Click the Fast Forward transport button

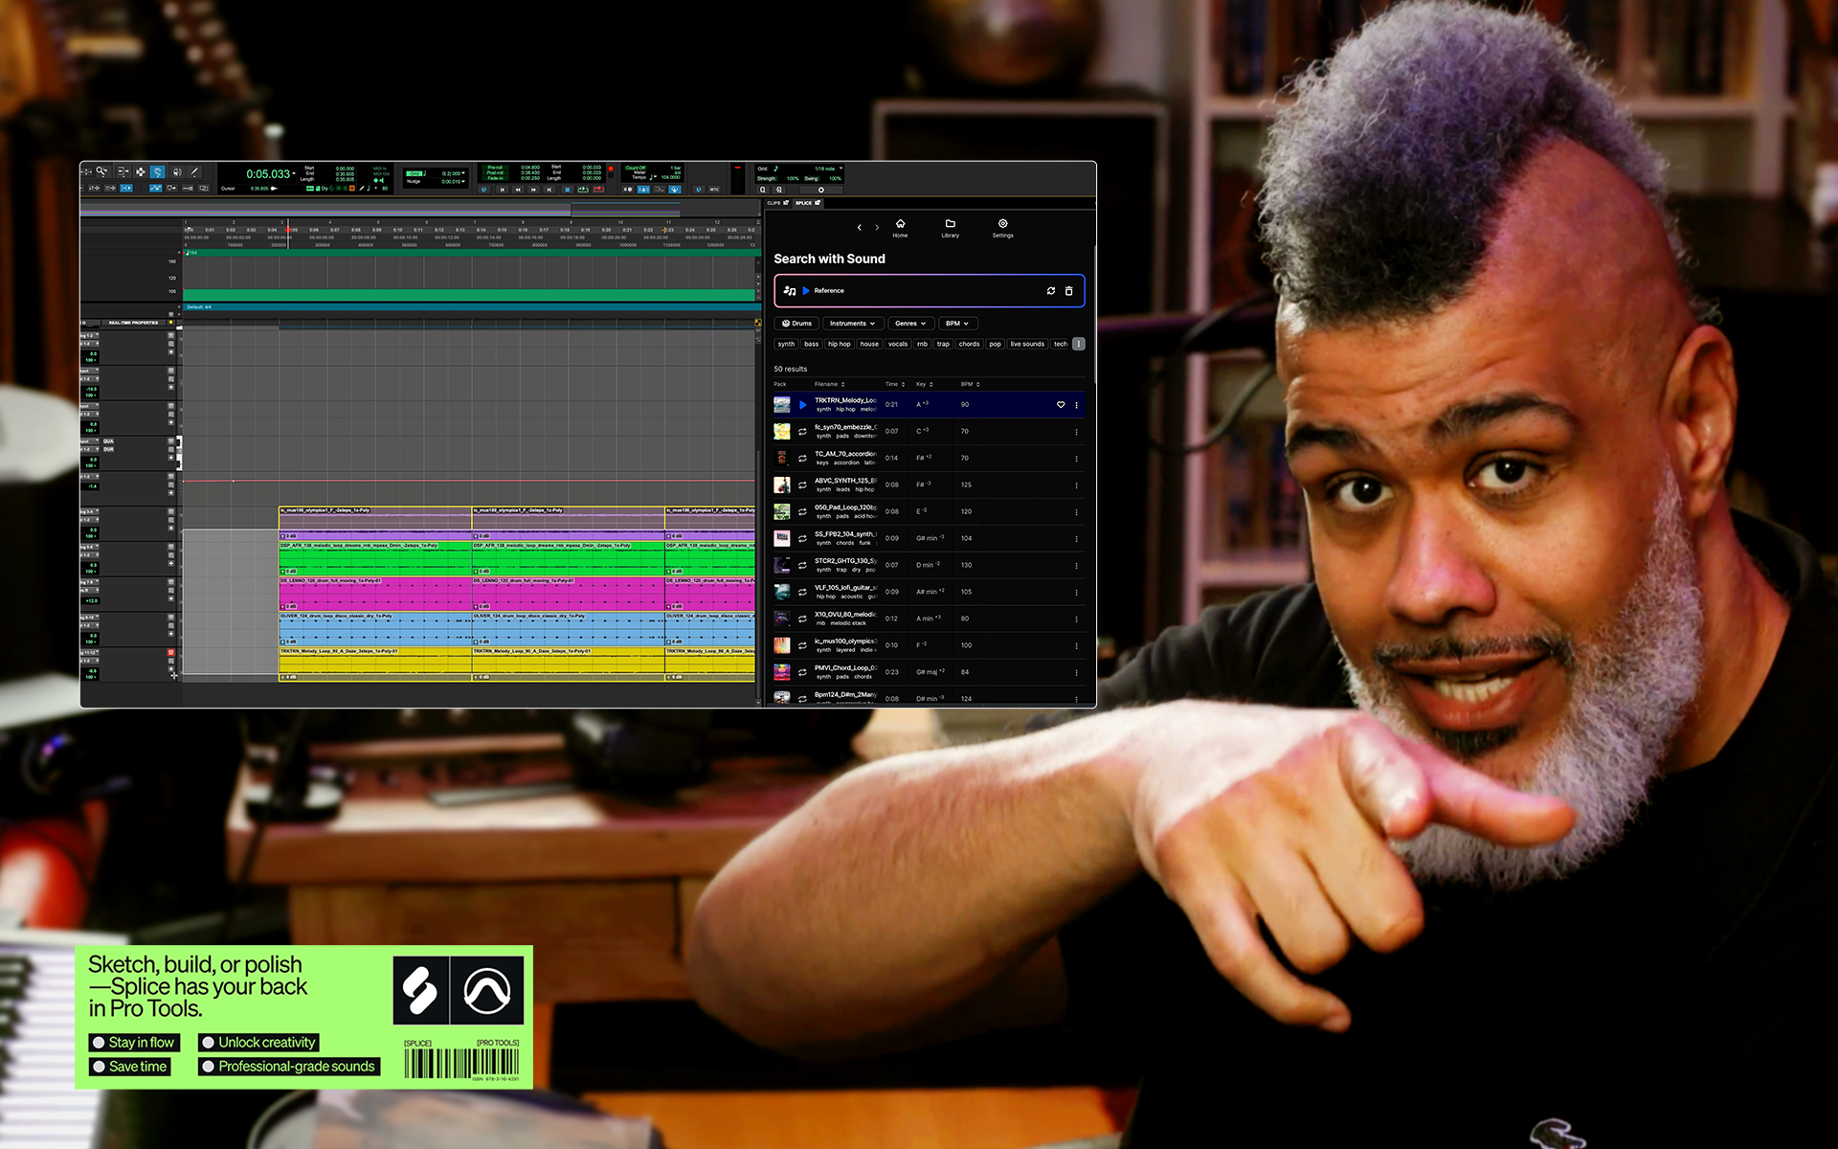pyautogui.click(x=533, y=190)
